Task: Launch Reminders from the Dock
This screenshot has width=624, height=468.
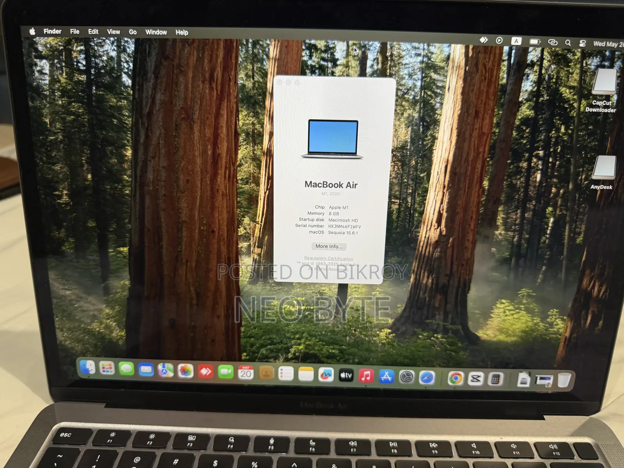Action: 286,374
